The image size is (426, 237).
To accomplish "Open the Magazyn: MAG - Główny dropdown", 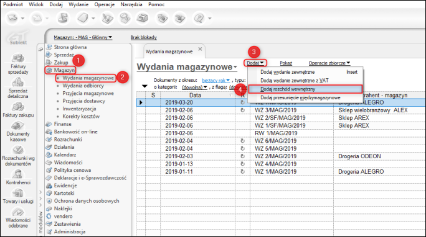I will tap(83, 37).
